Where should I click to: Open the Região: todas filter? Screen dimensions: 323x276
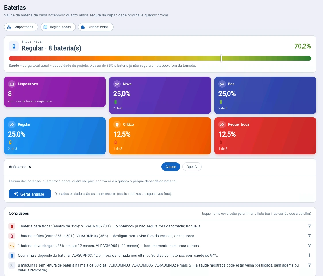pos(58,27)
